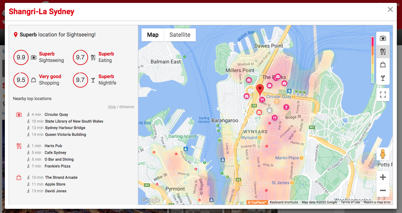Click the Street View pegman icon

[x=383, y=154]
